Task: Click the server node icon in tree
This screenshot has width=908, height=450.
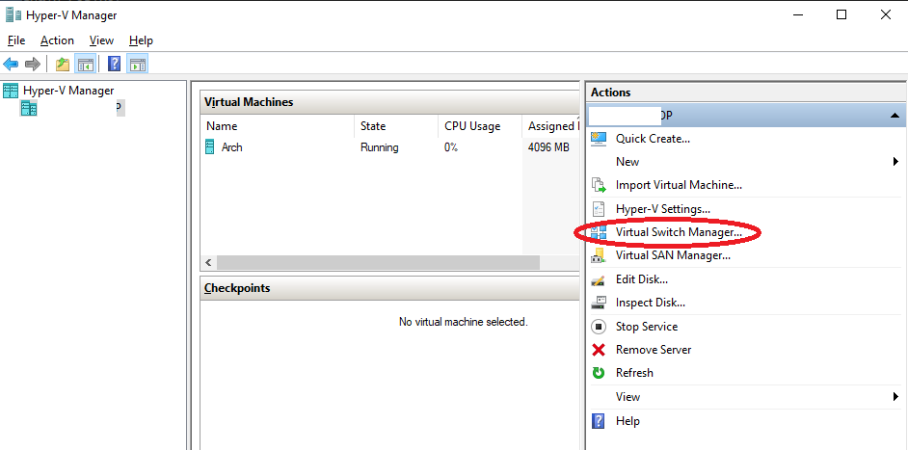Action: point(29,108)
